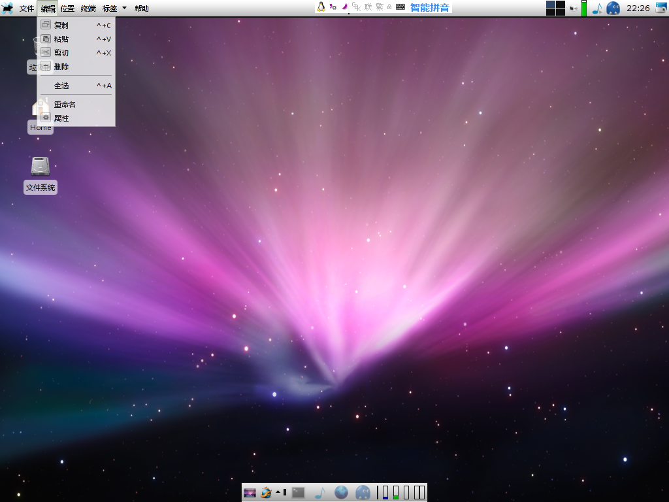
Task: Open the 帮助 menu
Action: tap(142, 8)
